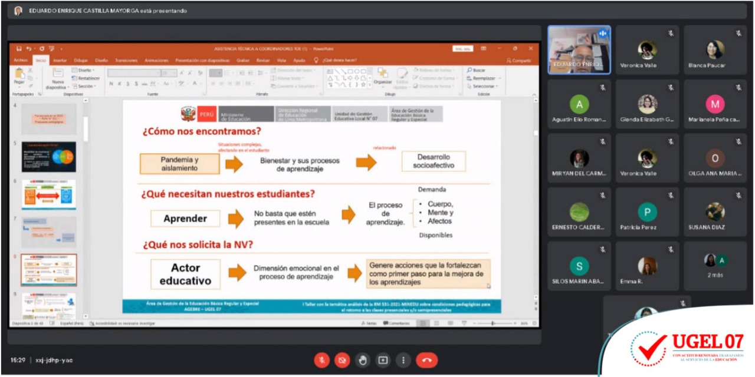Click the PowerPoint save icon
This screenshot has height=377, width=755.
click(x=19, y=48)
